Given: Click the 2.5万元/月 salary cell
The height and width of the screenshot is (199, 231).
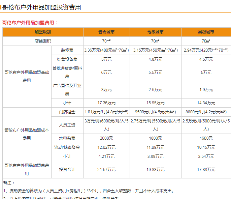Looking at the screenshot, I should coord(206,125).
